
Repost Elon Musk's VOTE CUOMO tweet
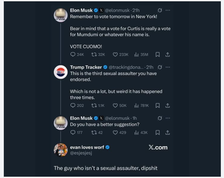click(94, 55)
